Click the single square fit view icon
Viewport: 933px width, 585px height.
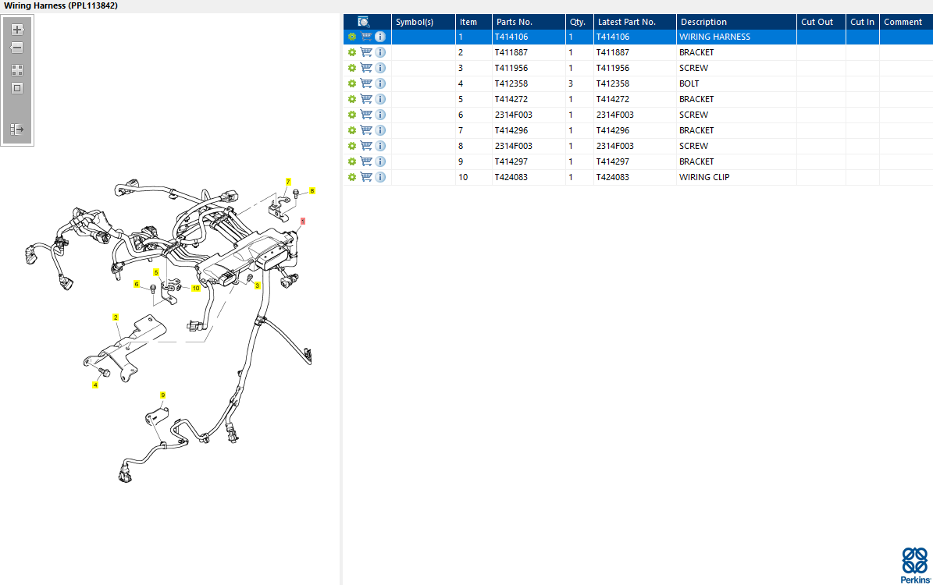(x=17, y=88)
